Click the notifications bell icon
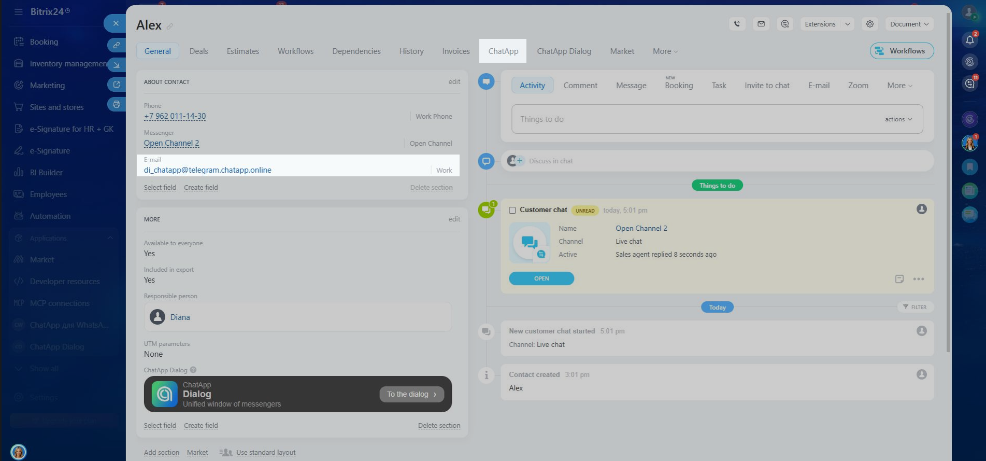 coord(969,40)
